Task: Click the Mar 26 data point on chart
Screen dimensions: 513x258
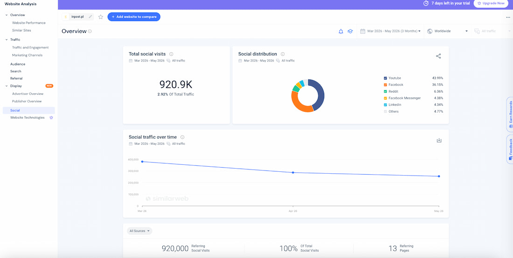Action: [x=142, y=162]
